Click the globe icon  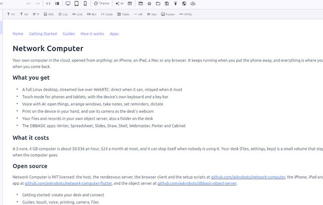pos(184,4)
